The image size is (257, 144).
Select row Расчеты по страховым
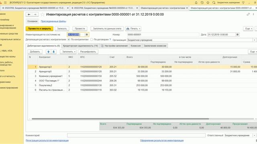142,90
